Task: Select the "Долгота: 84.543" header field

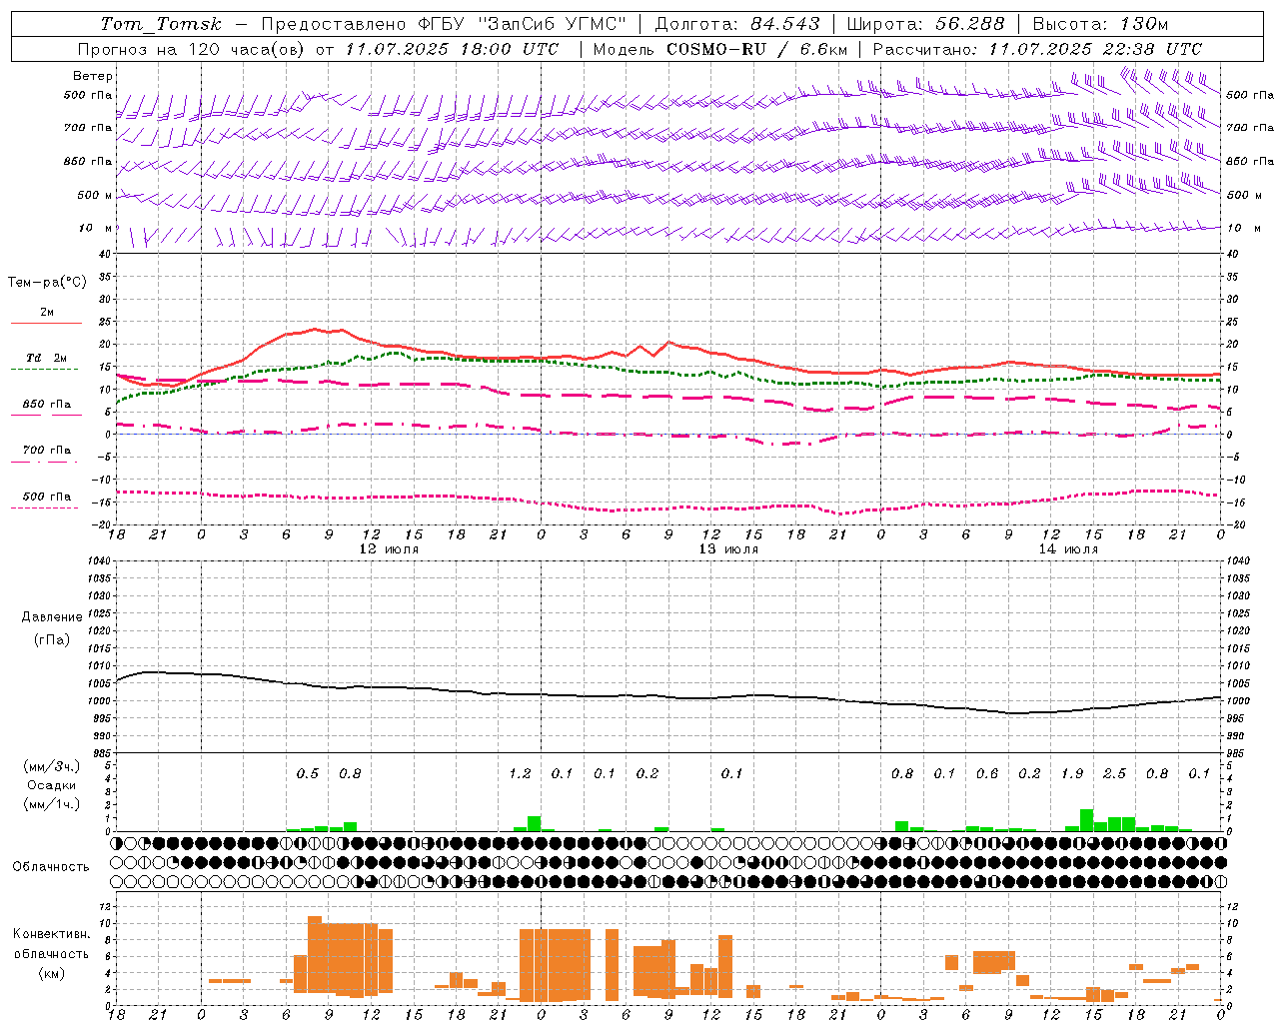Action: [x=737, y=24]
